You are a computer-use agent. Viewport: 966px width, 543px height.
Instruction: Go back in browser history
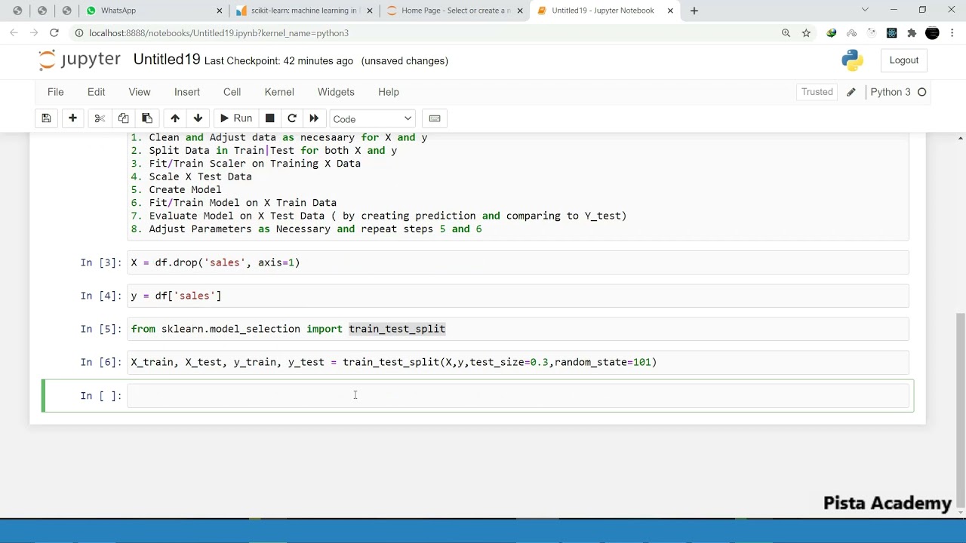coord(14,33)
